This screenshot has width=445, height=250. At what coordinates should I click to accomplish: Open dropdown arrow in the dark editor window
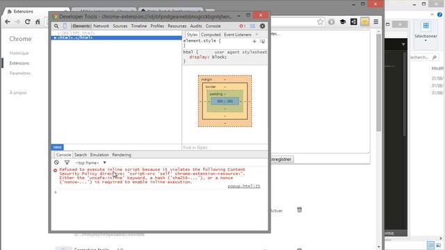[403, 44]
